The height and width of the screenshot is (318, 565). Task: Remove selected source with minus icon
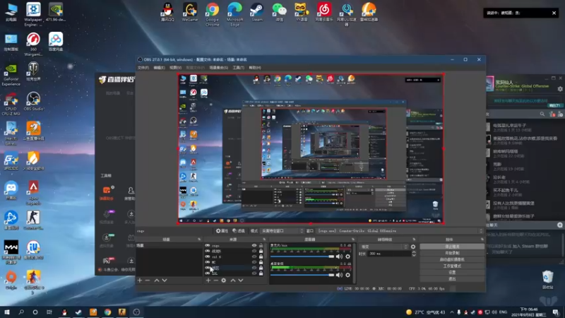[215, 280]
